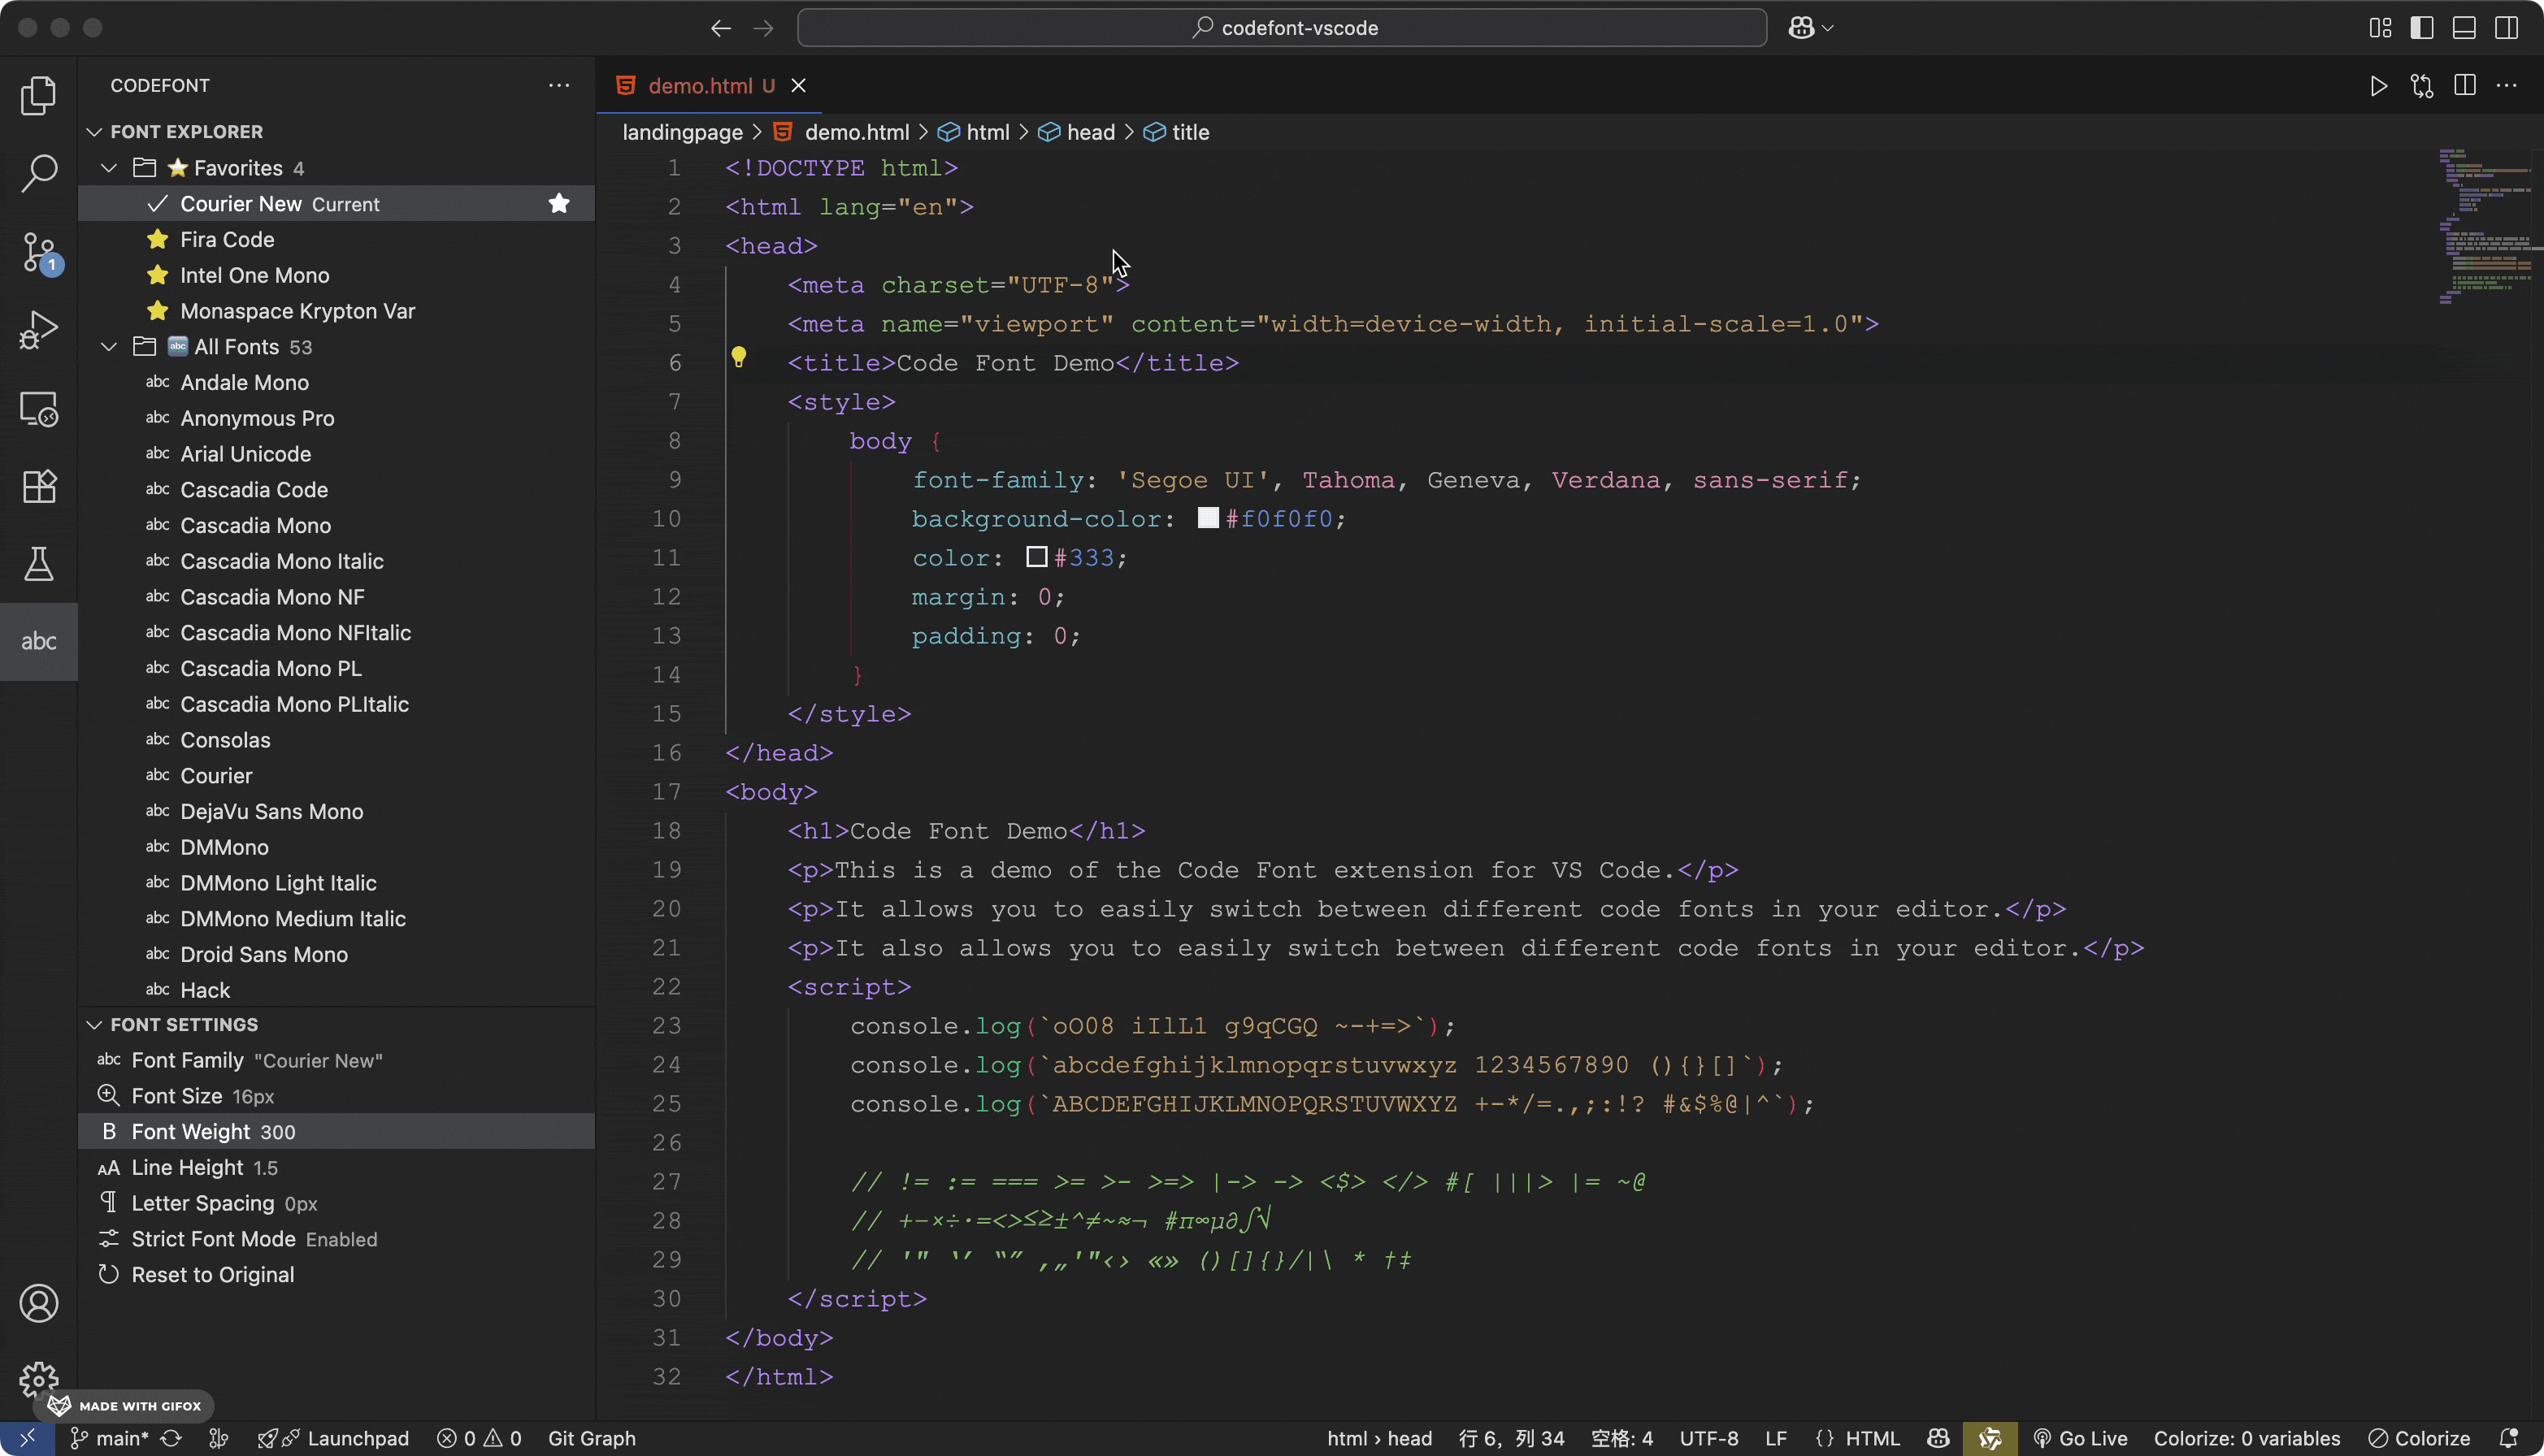The width and height of the screenshot is (2544, 1456).
Task: Click the Extensions icon in the activity bar
Action: [x=39, y=487]
